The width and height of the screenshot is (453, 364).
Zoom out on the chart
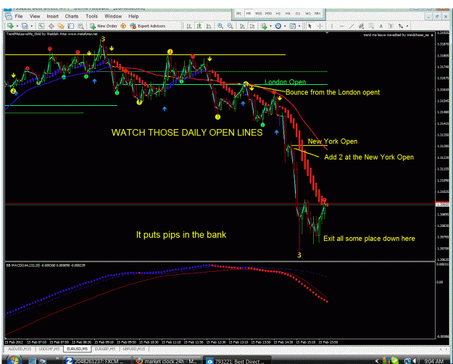click(230, 26)
